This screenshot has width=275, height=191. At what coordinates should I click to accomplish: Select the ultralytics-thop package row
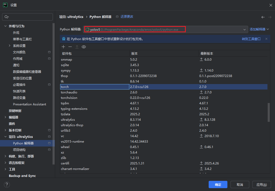164,125
